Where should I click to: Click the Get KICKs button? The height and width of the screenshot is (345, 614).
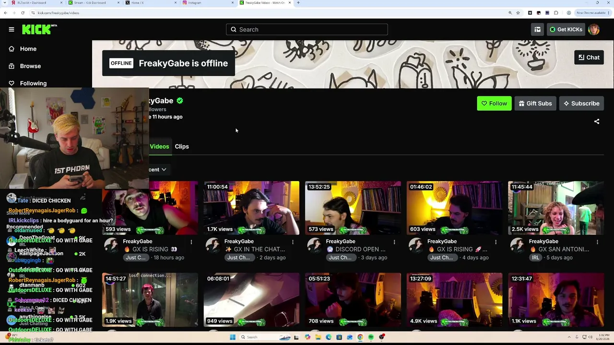(566, 29)
